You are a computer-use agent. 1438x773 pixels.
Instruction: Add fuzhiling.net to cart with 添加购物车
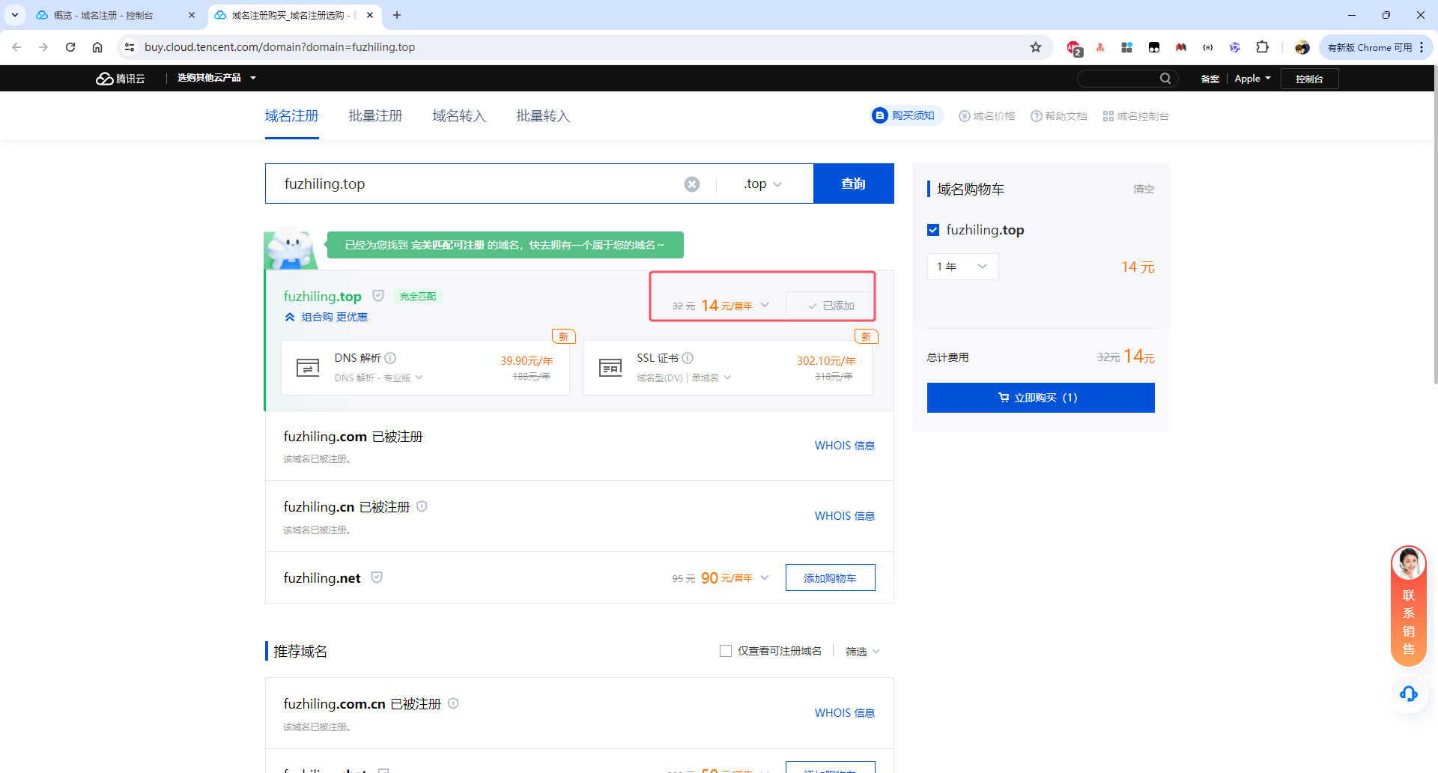click(830, 578)
